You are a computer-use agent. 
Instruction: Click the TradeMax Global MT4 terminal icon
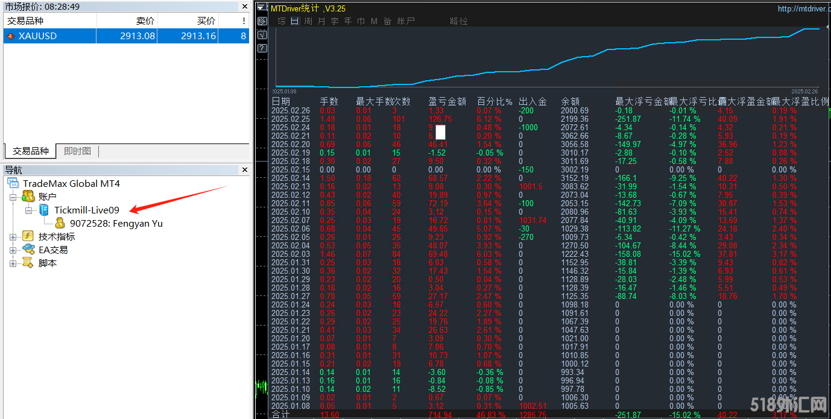[13, 183]
